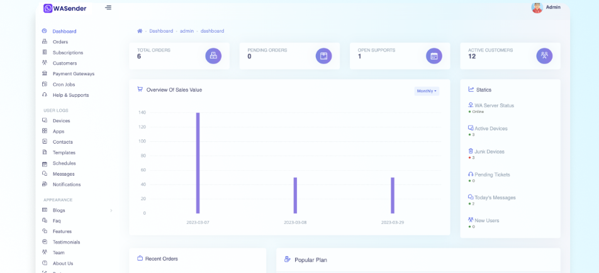Click the Dashboard breadcrumb link

coord(161,31)
